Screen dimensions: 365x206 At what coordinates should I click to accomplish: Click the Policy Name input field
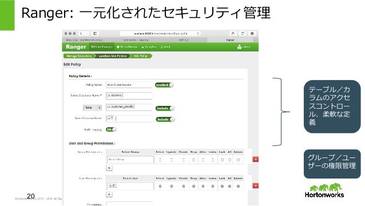click(x=129, y=85)
